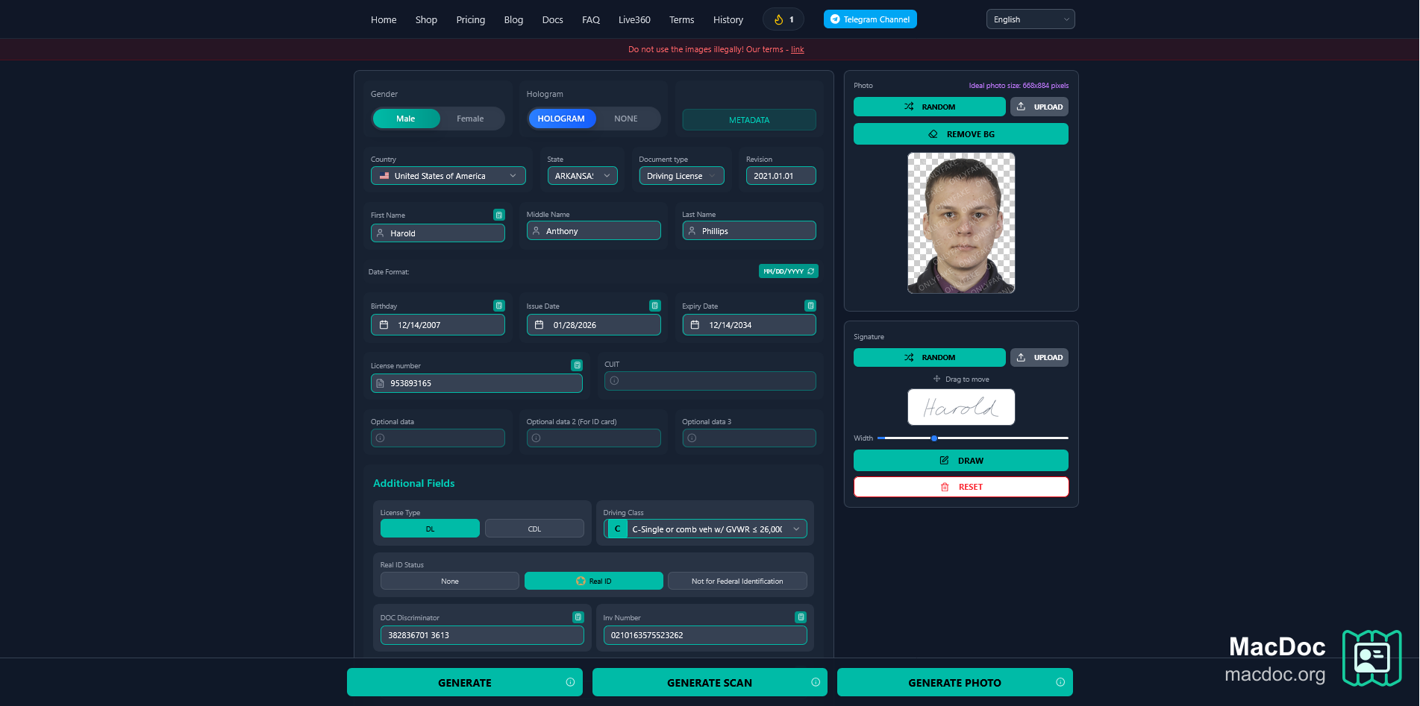This screenshot has height=706, width=1420.
Task: Click the flame credits icon in navbar
Action: click(x=778, y=19)
